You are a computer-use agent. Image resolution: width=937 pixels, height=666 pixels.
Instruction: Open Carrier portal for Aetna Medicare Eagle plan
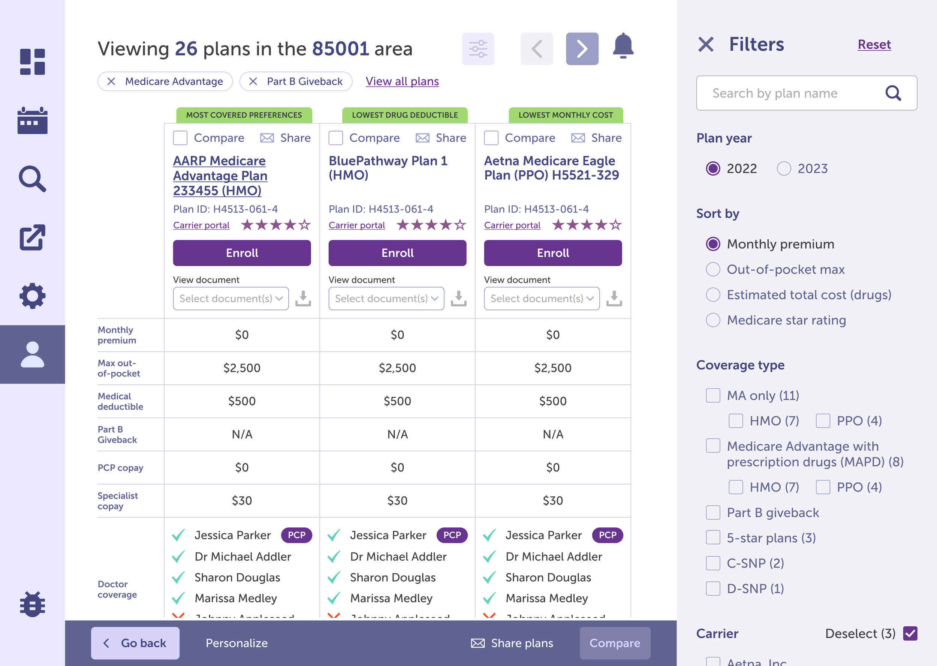tap(512, 225)
